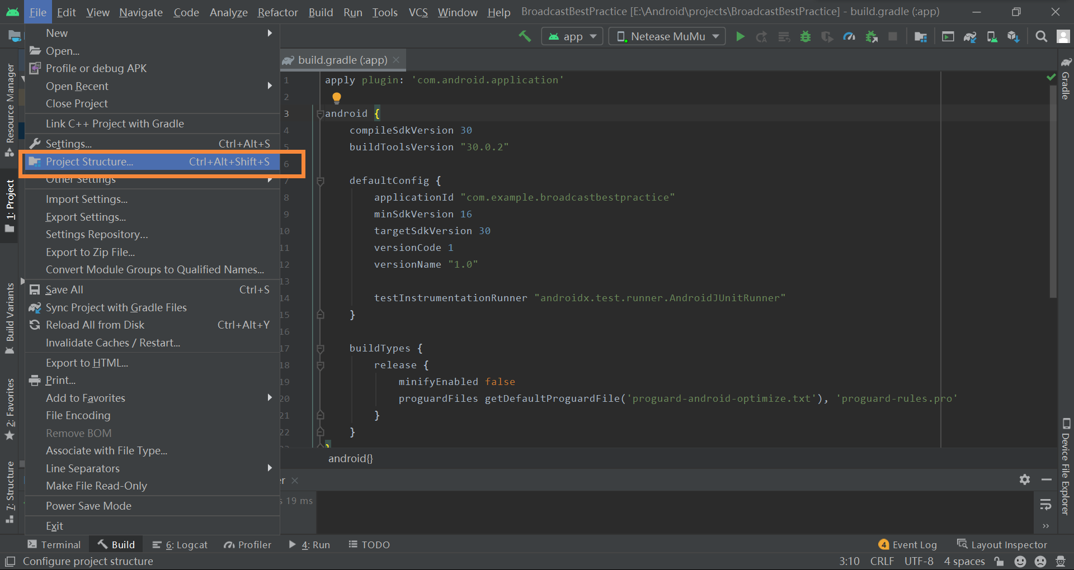
Task: Click the read-only lock icon in status bar
Action: pyautogui.click(x=999, y=561)
